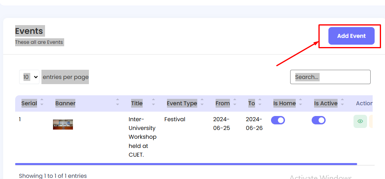
Task: Click the Event Type sort arrows
Action: (x=202, y=103)
